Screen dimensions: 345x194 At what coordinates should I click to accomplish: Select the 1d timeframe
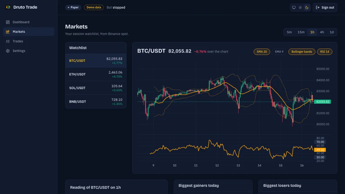pos(332,32)
